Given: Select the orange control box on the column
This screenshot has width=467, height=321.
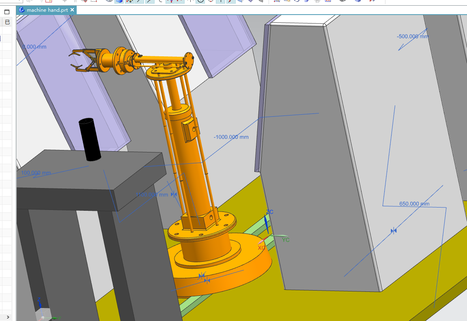Looking at the screenshot, I should pos(189,130).
